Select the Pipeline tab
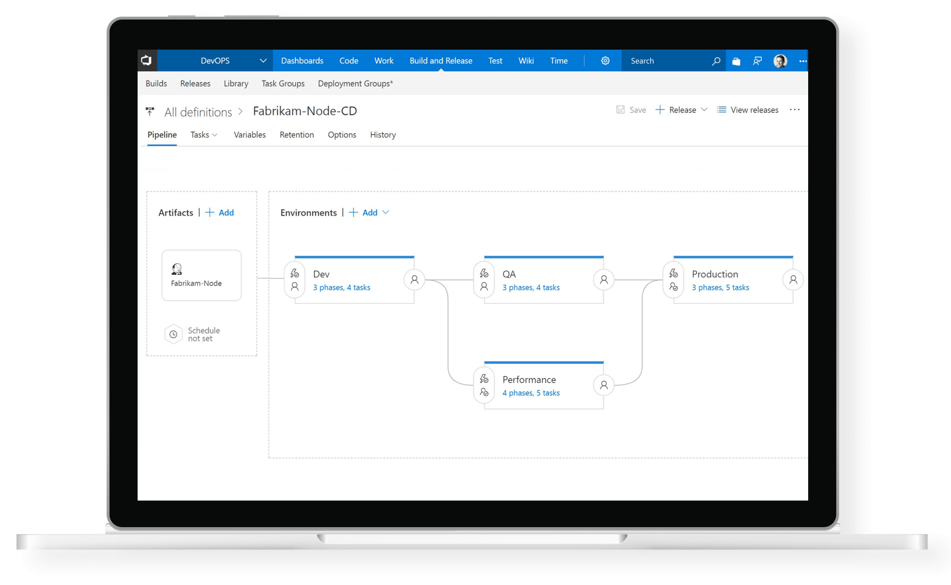Image resolution: width=951 pixels, height=585 pixels. click(x=162, y=135)
